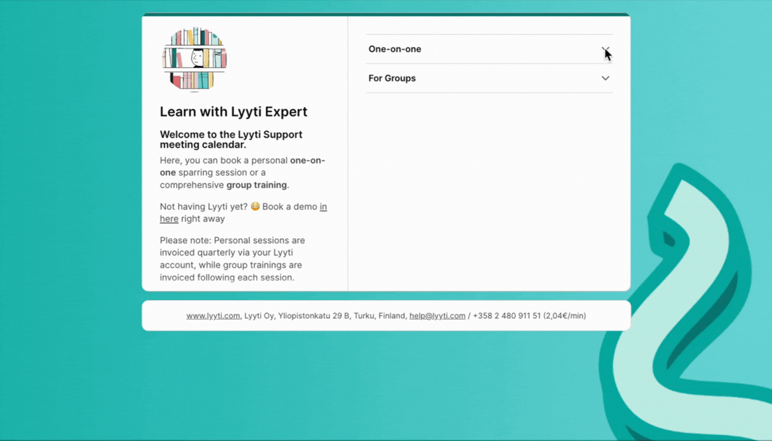Viewport: 772px width, 441px height.
Task: Open the 'in here' demo booking link
Action: [243, 213]
